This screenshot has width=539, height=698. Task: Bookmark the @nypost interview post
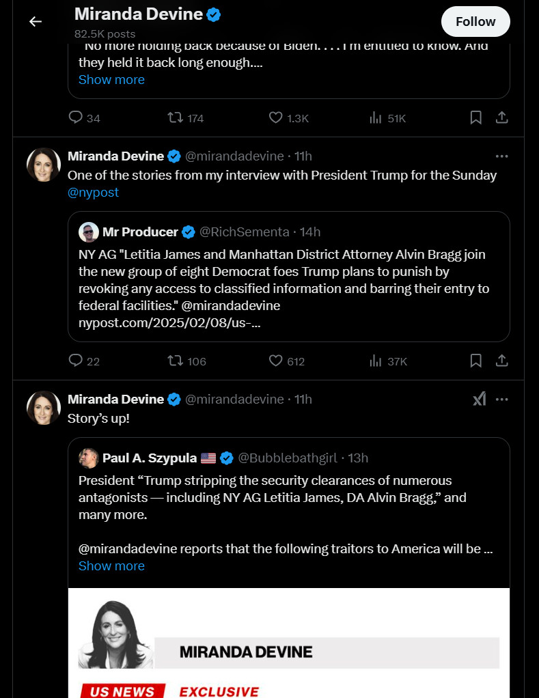point(476,361)
